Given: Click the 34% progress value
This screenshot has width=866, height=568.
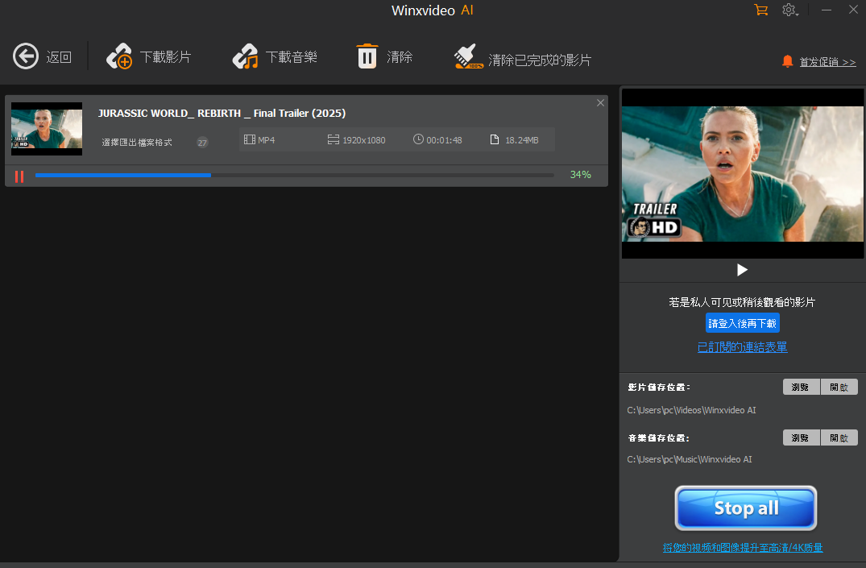Looking at the screenshot, I should click(581, 175).
